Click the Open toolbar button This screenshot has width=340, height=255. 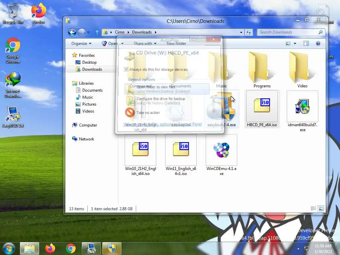(110, 43)
